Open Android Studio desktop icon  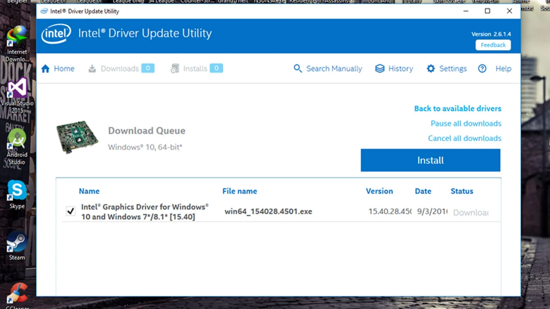tap(17, 147)
